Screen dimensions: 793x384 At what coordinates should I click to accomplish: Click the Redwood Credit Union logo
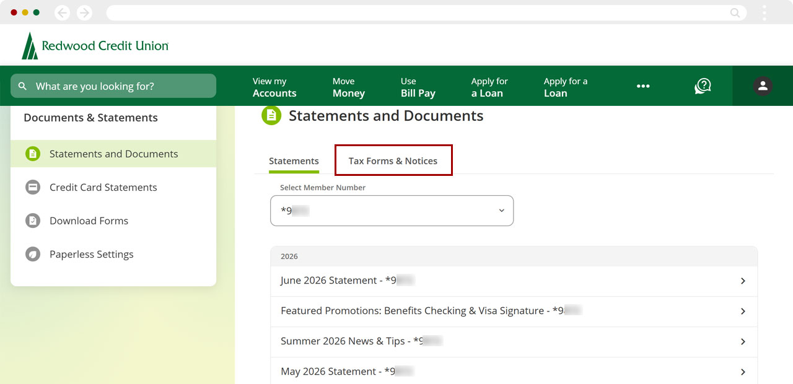coord(95,46)
